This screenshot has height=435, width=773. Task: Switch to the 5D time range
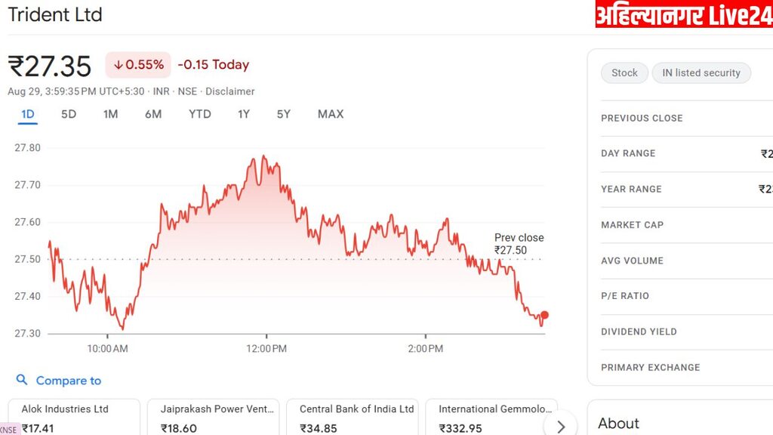coord(69,114)
